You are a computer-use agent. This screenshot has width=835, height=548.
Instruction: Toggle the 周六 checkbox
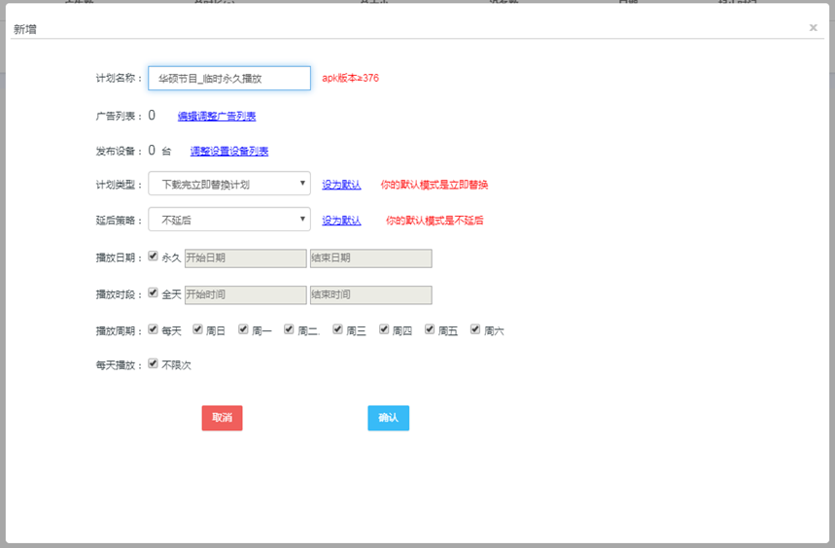(475, 329)
